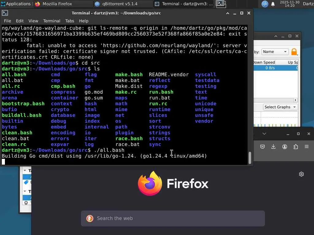Maximize the Terminal window
The width and height of the screenshot is (314, 235).
242,13
